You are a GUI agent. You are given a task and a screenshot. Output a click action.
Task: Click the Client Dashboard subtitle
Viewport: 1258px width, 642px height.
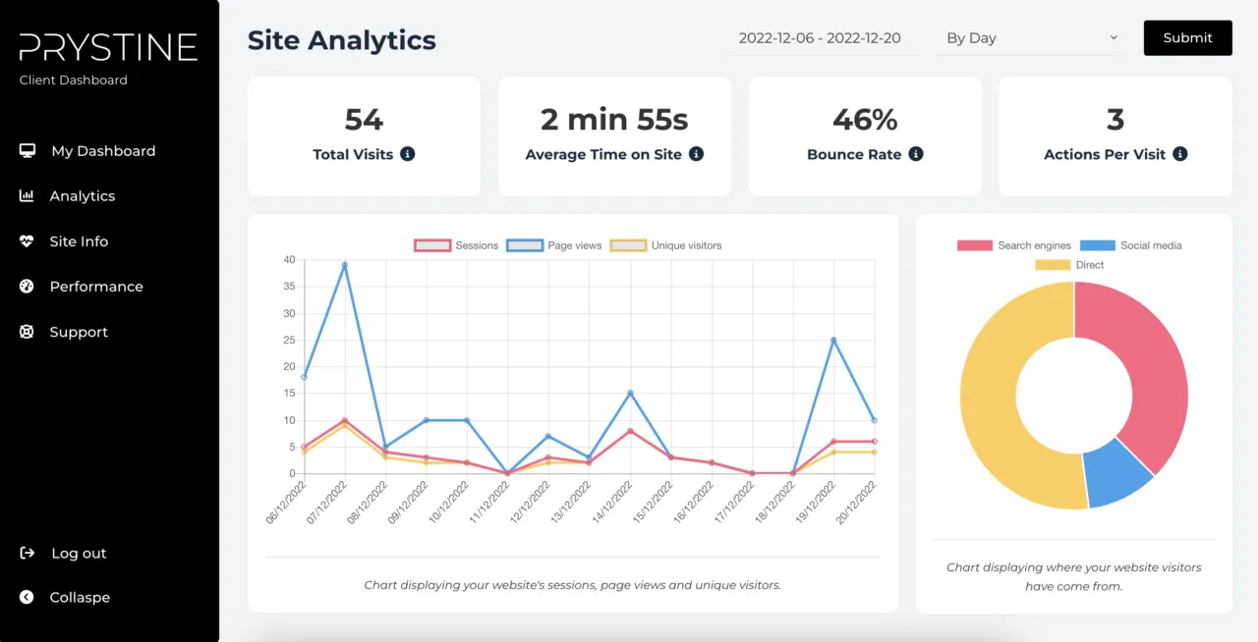74,80
